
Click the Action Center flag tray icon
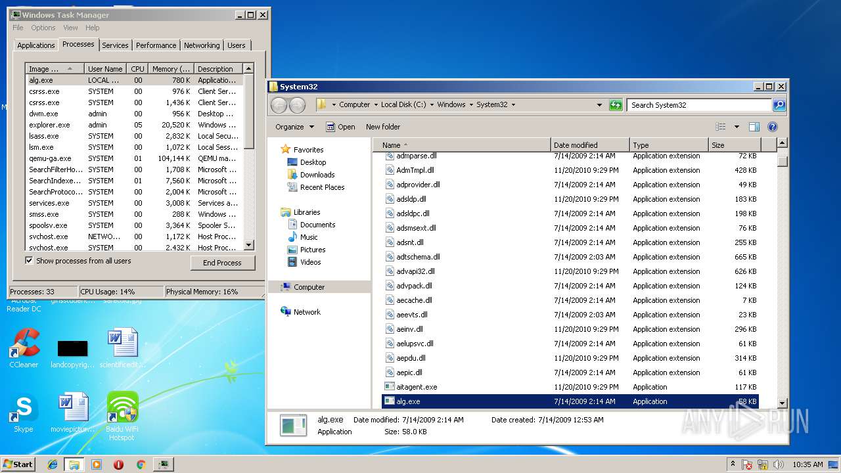[747, 464]
